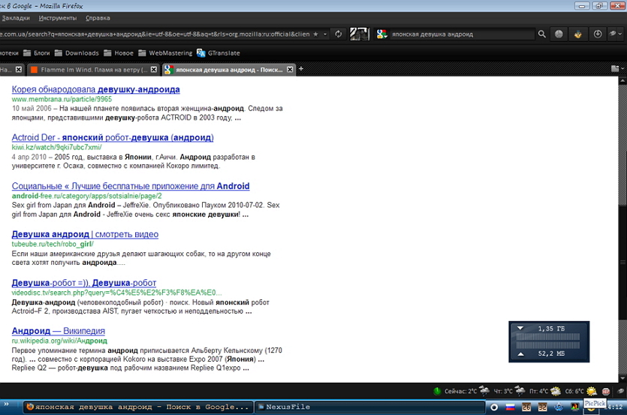The height and width of the screenshot is (415, 627).
Task: Click android-free.ru/category/apps URL text
Action: click(87, 196)
